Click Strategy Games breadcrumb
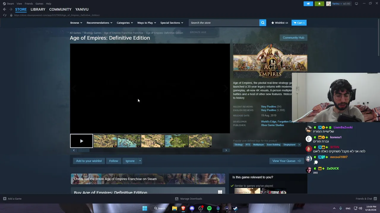This screenshot has width=380, height=213. click(92, 33)
